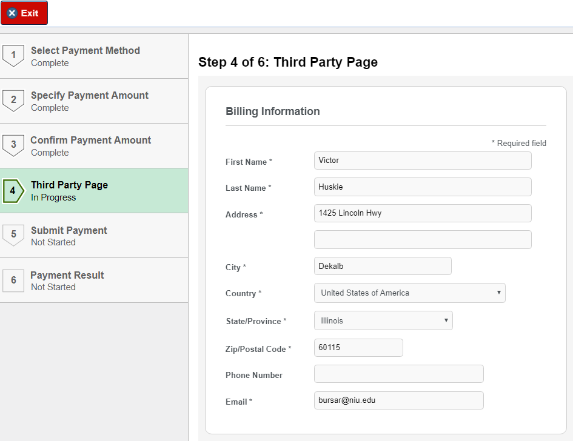Screen dimensions: 573x441
Task: Click the step 1 number badge icon
Action: tap(13, 56)
